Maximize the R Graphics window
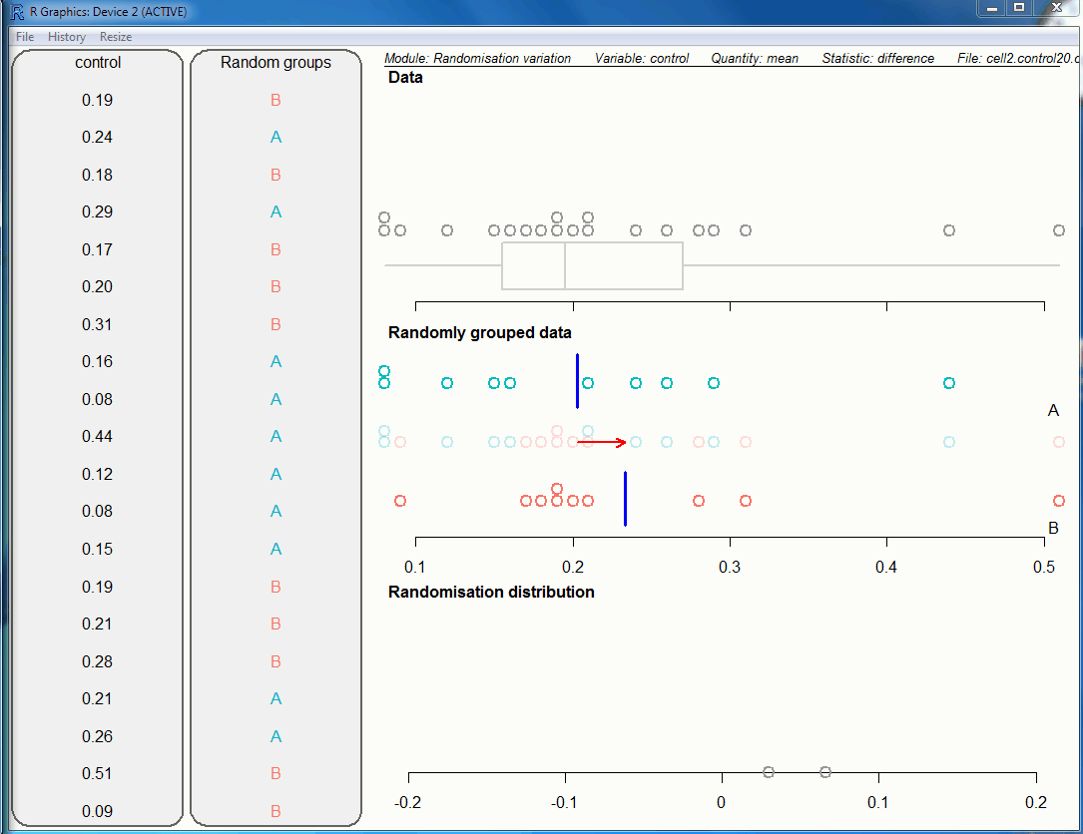 pos(1018,8)
